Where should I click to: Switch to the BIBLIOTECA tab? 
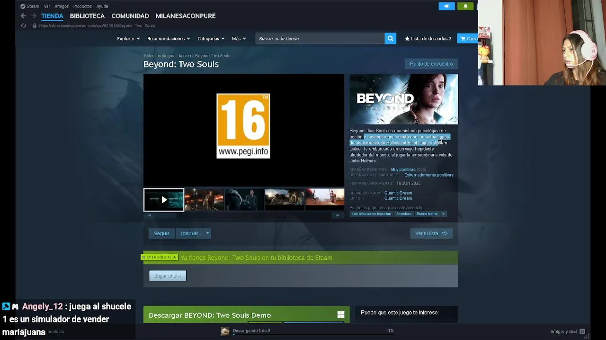(87, 16)
